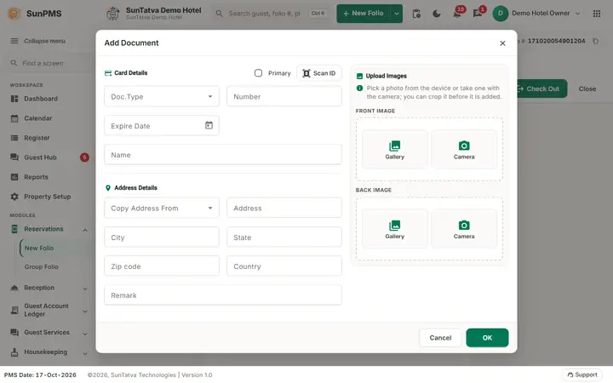Copy the folio number icon
613x383 pixels.
(x=595, y=41)
